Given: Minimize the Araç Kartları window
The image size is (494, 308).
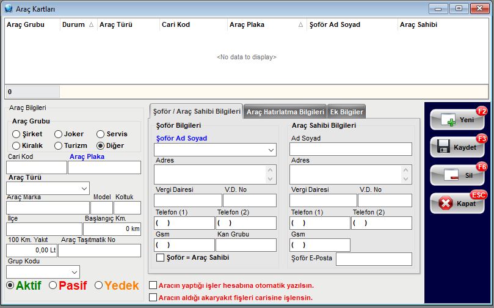Looking at the screenshot, I should pyautogui.click(x=438, y=9).
